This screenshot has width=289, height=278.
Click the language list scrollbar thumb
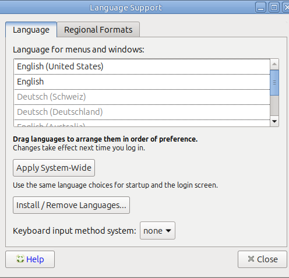274,83
